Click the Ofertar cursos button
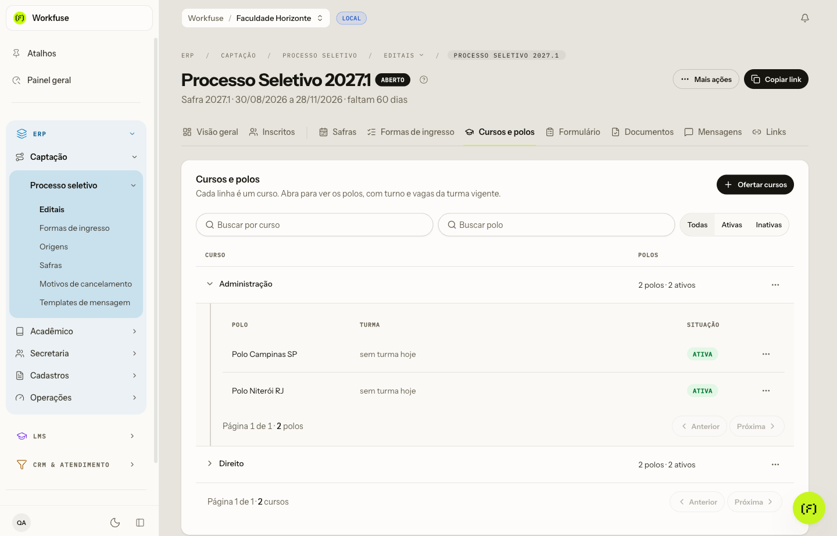This screenshot has height=536, width=837. 755,185
